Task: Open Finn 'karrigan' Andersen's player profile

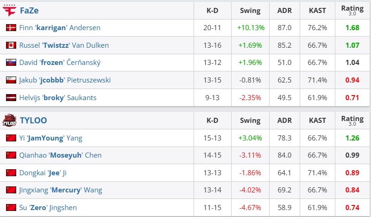Action: pos(60,28)
